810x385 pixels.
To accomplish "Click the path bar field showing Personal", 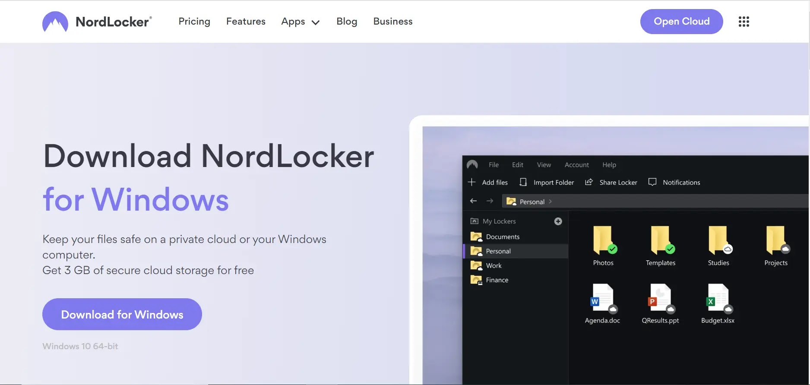I will pos(655,202).
